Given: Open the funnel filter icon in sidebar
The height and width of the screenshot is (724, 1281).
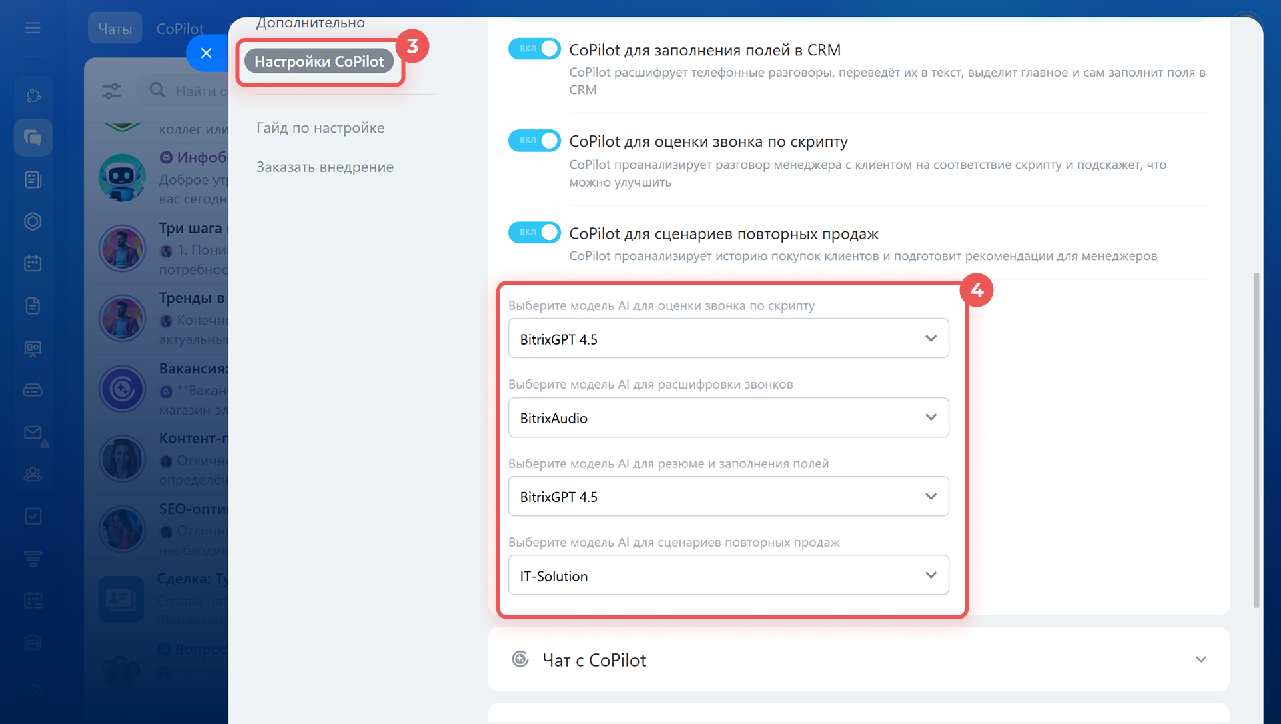Looking at the screenshot, I should click(x=33, y=559).
